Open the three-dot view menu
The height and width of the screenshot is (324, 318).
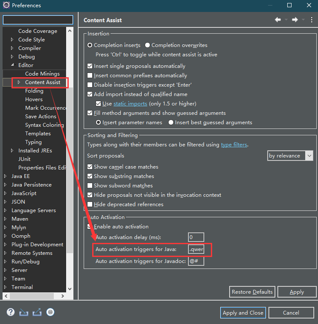pyautogui.click(x=312, y=20)
